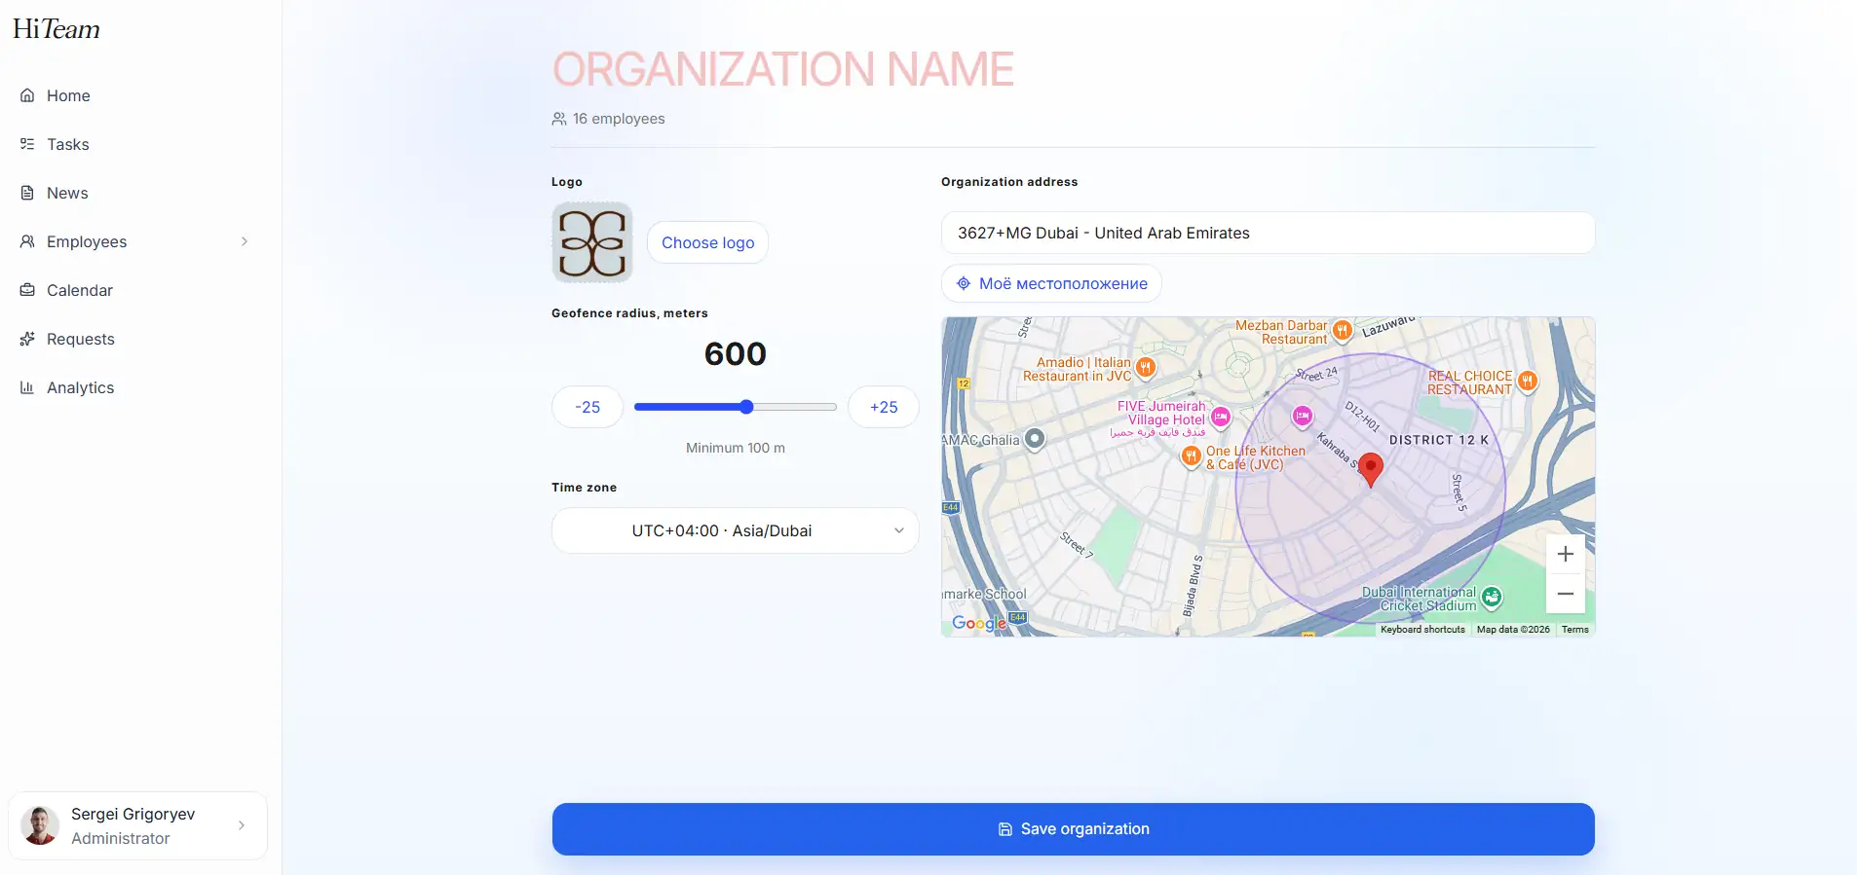Open map Terms link

click(1575, 630)
